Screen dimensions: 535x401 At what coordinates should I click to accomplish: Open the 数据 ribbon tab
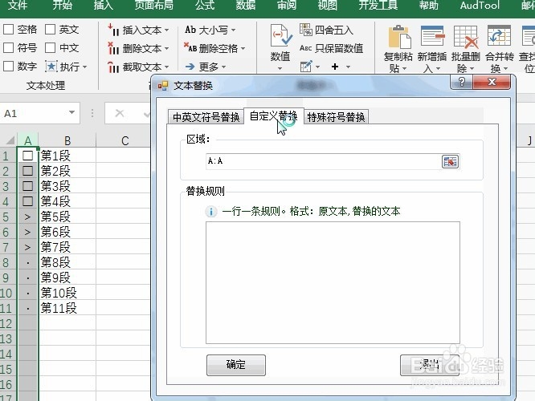(x=246, y=5)
